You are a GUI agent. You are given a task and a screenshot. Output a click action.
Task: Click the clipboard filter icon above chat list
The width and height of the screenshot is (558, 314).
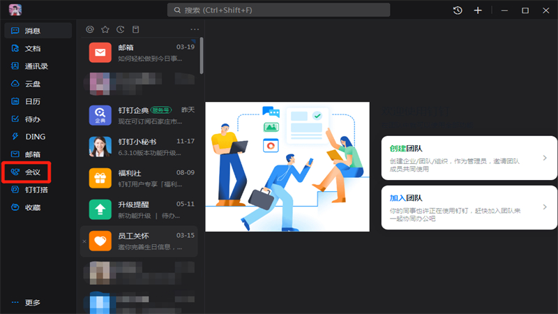click(x=135, y=29)
